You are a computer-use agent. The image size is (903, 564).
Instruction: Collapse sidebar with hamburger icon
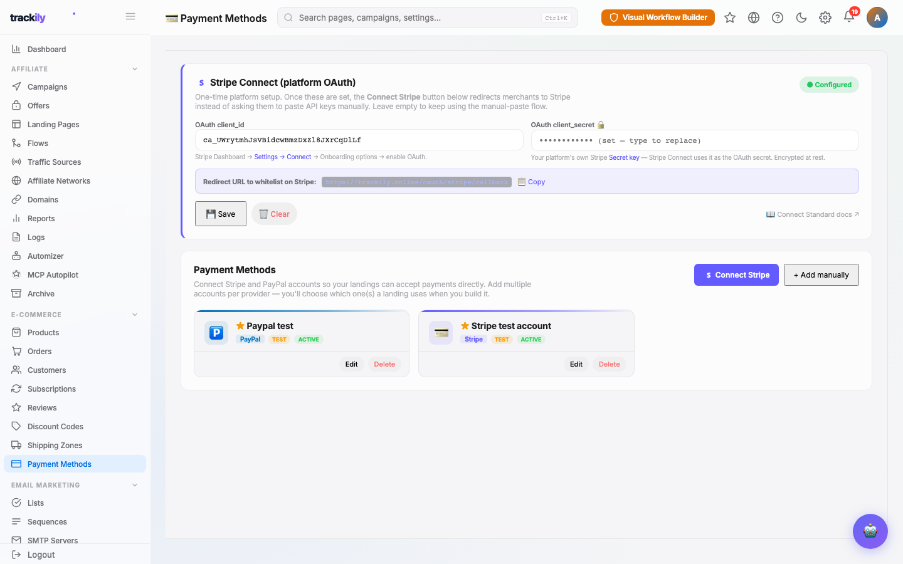(130, 16)
